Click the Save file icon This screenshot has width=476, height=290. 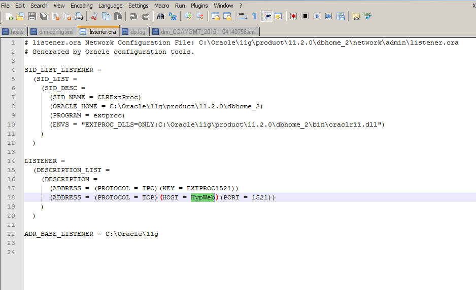click(x=32, y=16)
